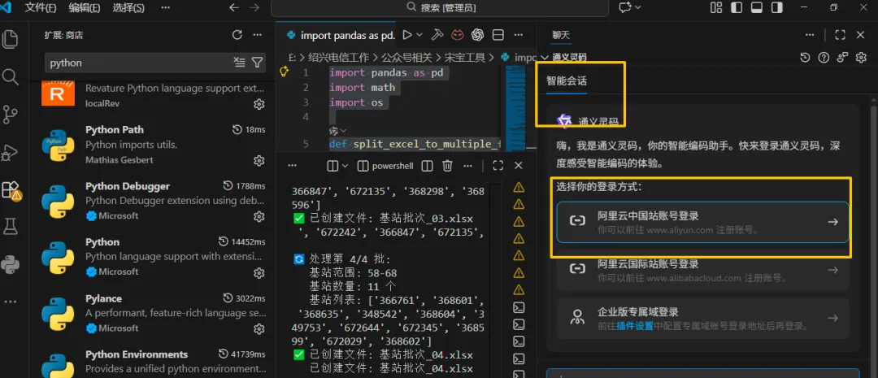Open panel views ellipsis left of terminal

pos(293,166)
